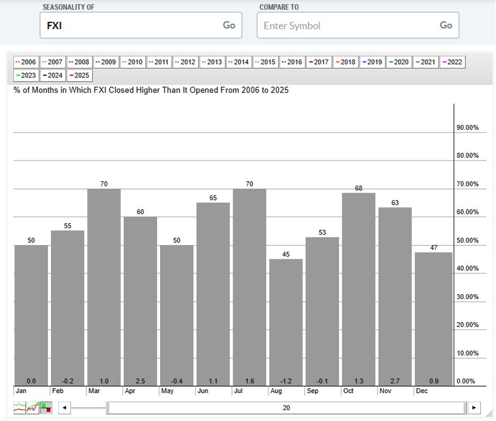Toggle the 2025 year legend
Image resolution: width=496 pixels, height=421 pixels.
tap(79, 75)
